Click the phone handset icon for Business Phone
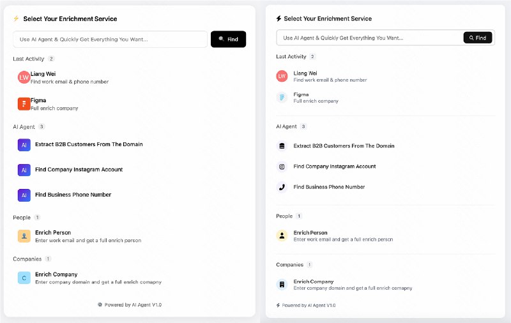Viewport: 511px width, 323px height. (x=282, y=187)
